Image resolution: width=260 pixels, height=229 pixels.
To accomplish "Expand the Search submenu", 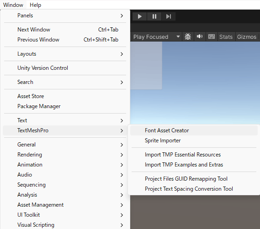I will pos(65,82).
